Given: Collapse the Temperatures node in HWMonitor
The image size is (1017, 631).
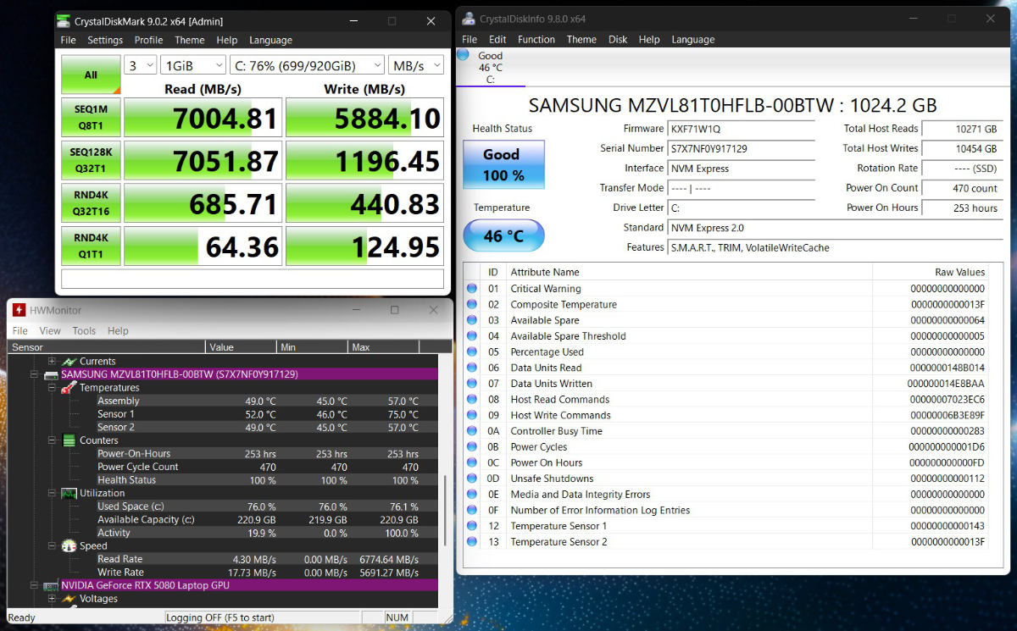Looking at the screenshot, I should point(52,388).
